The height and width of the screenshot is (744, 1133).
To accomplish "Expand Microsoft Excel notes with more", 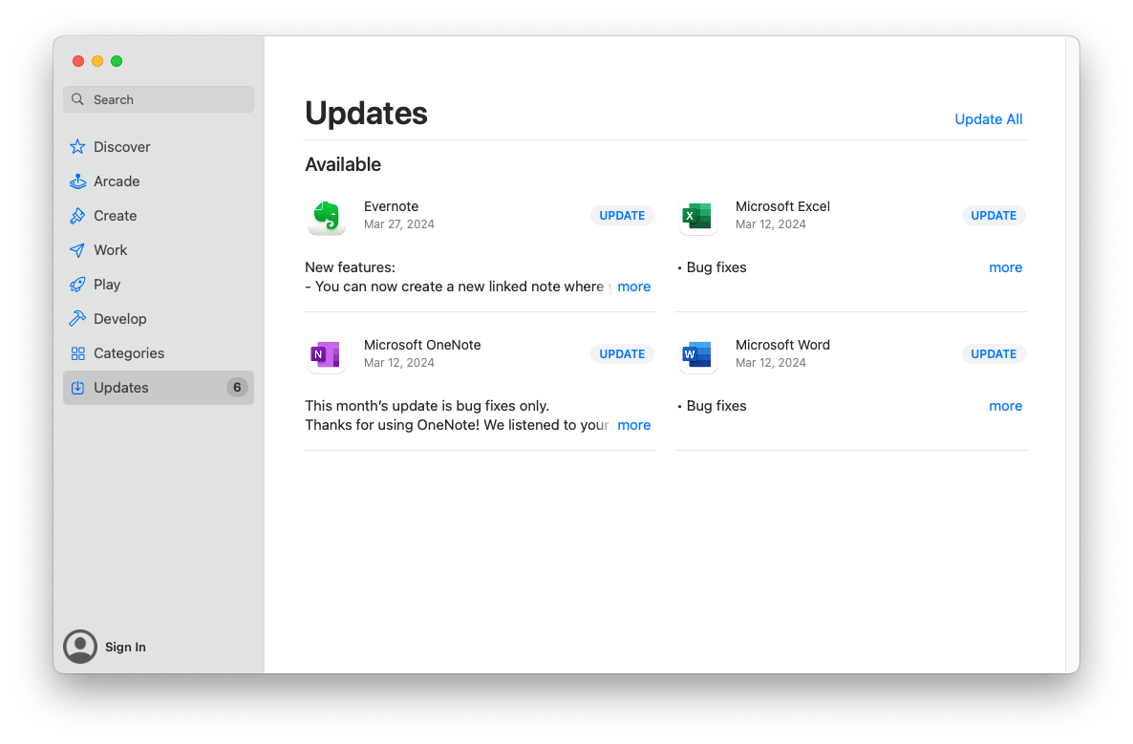I will (1005, 267).
